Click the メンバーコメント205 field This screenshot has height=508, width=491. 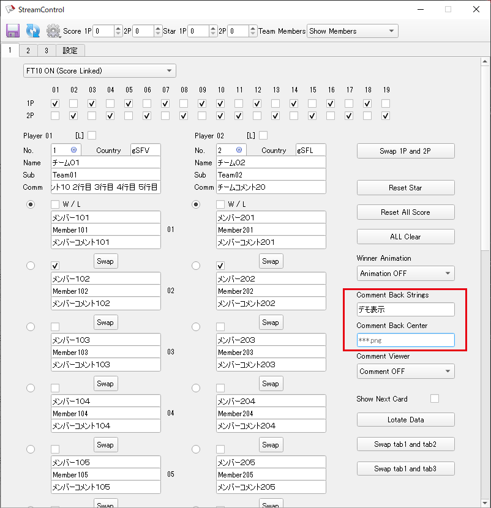click(271, 487)
